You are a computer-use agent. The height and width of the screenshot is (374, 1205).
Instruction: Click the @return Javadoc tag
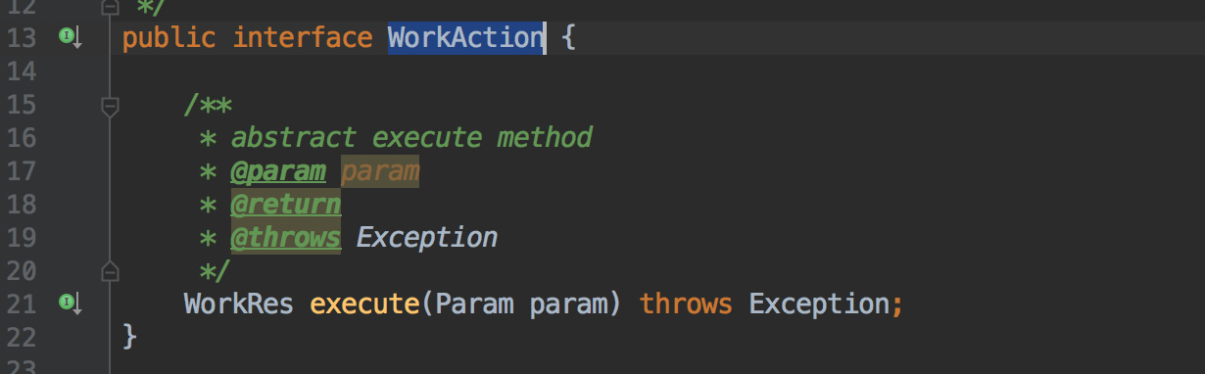[x=286, y=204]
